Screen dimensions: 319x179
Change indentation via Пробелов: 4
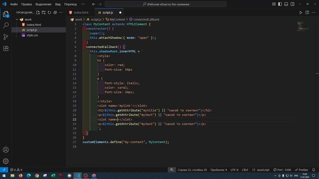218,170
